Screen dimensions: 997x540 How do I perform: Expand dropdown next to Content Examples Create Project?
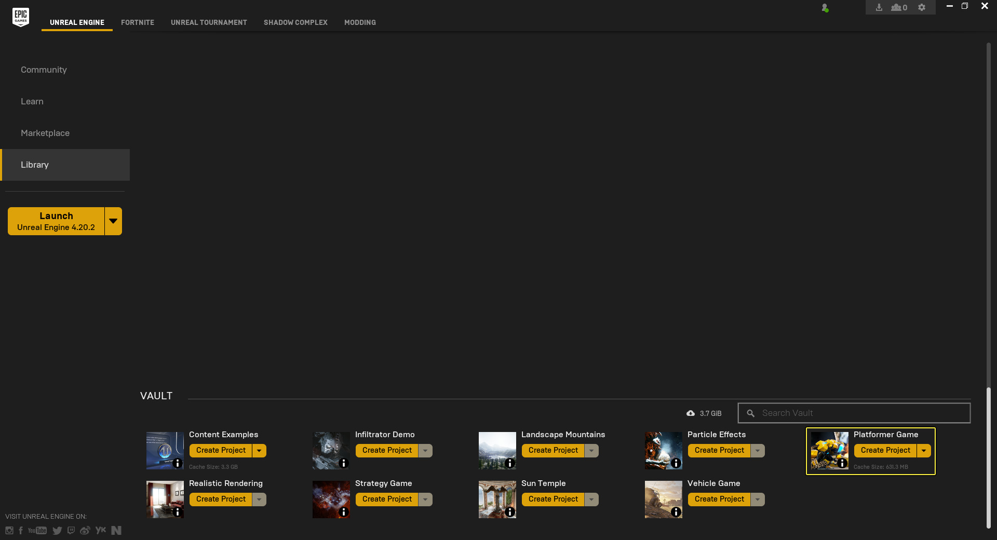(x=259, y=451)
